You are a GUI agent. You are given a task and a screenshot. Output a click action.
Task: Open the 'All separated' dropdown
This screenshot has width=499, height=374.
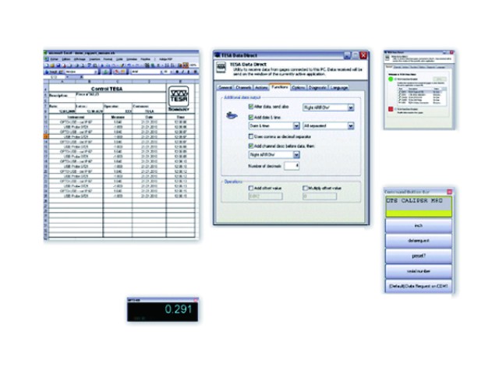click(328, 126)
